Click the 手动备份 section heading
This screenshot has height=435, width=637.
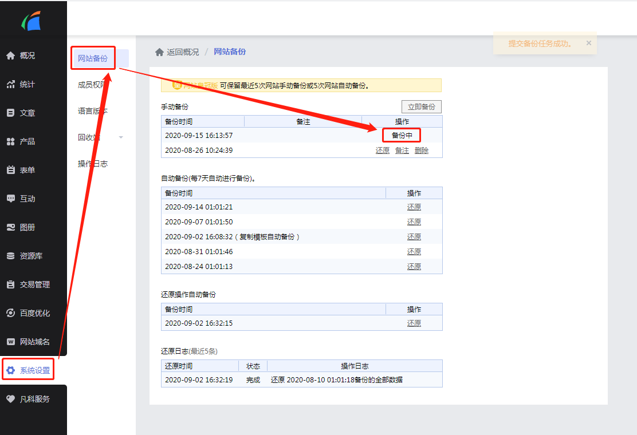point(175,106)
